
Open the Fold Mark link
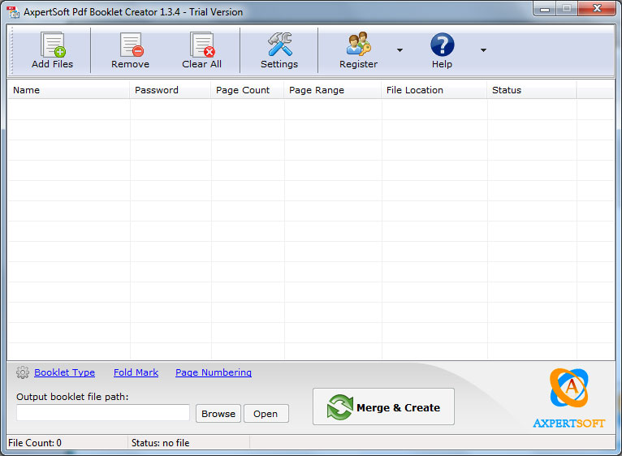point(136,372)
